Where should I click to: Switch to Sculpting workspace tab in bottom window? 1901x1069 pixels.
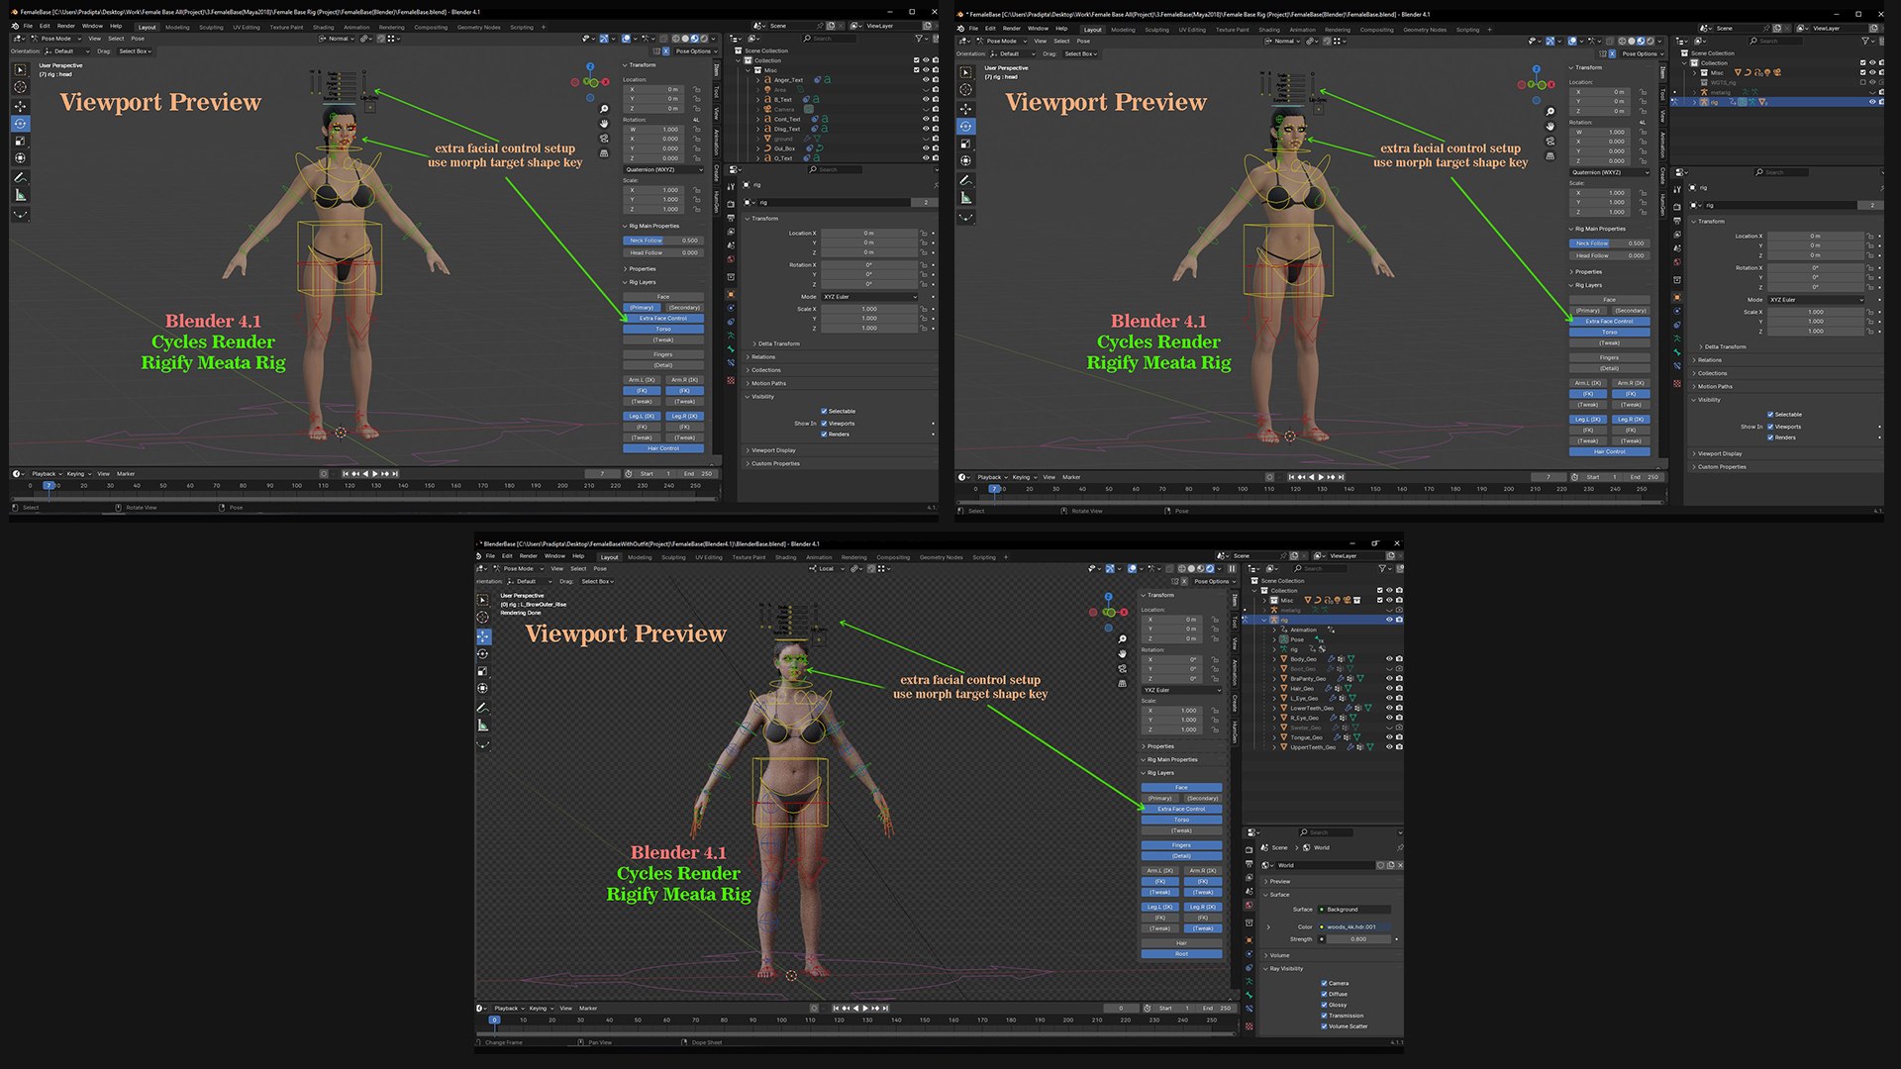[x=673, y=557]
